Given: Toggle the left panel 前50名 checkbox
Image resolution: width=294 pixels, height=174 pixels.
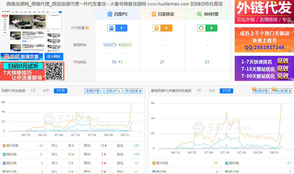Looking at the screenshot, I should [4, 154].
